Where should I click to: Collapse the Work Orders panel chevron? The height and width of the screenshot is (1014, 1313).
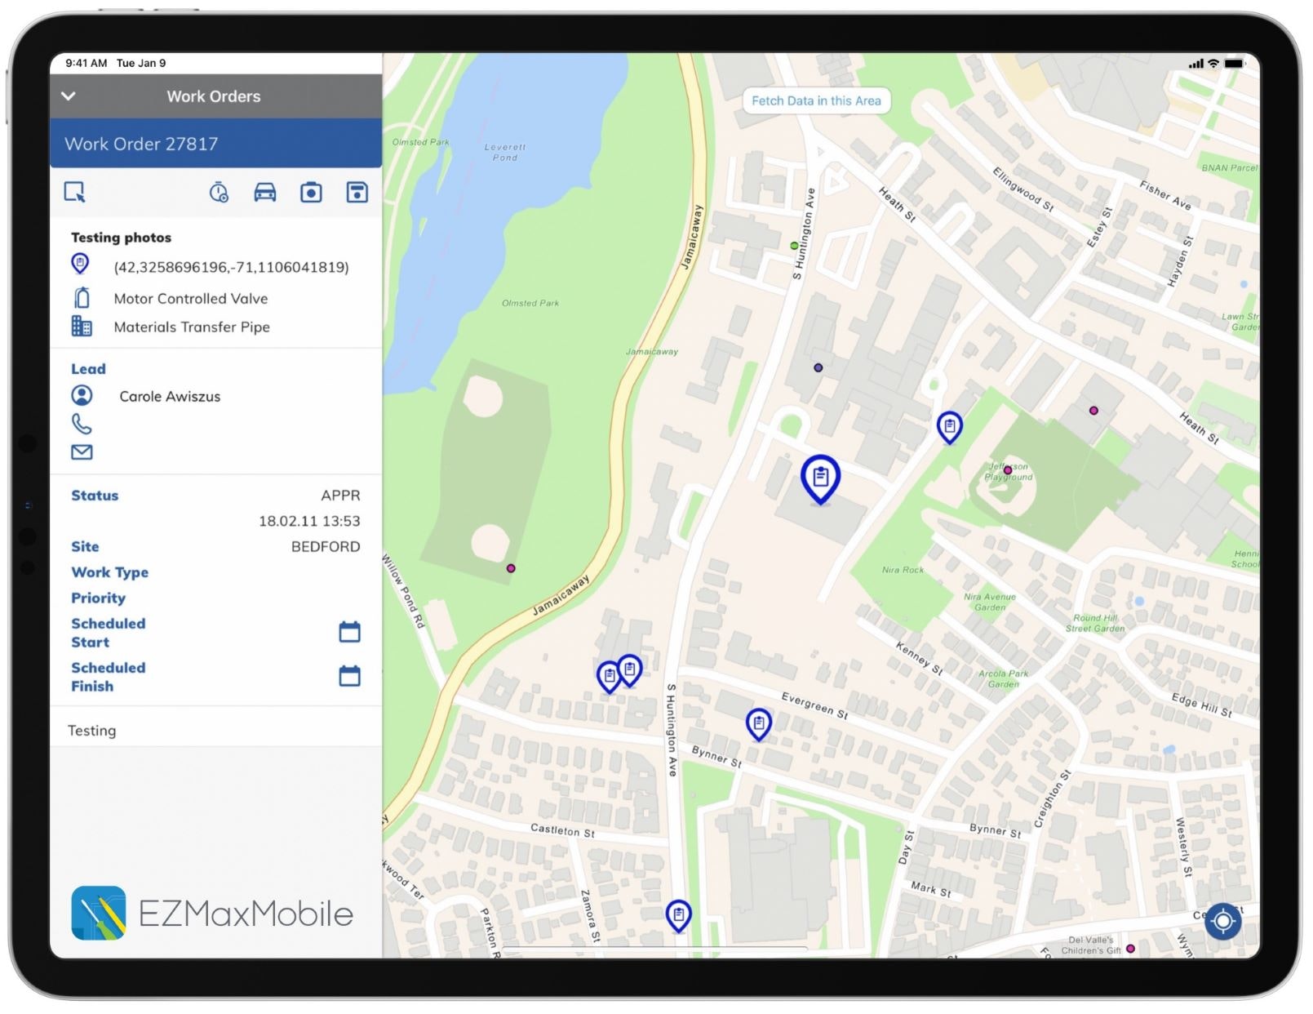tap(69, 96)
